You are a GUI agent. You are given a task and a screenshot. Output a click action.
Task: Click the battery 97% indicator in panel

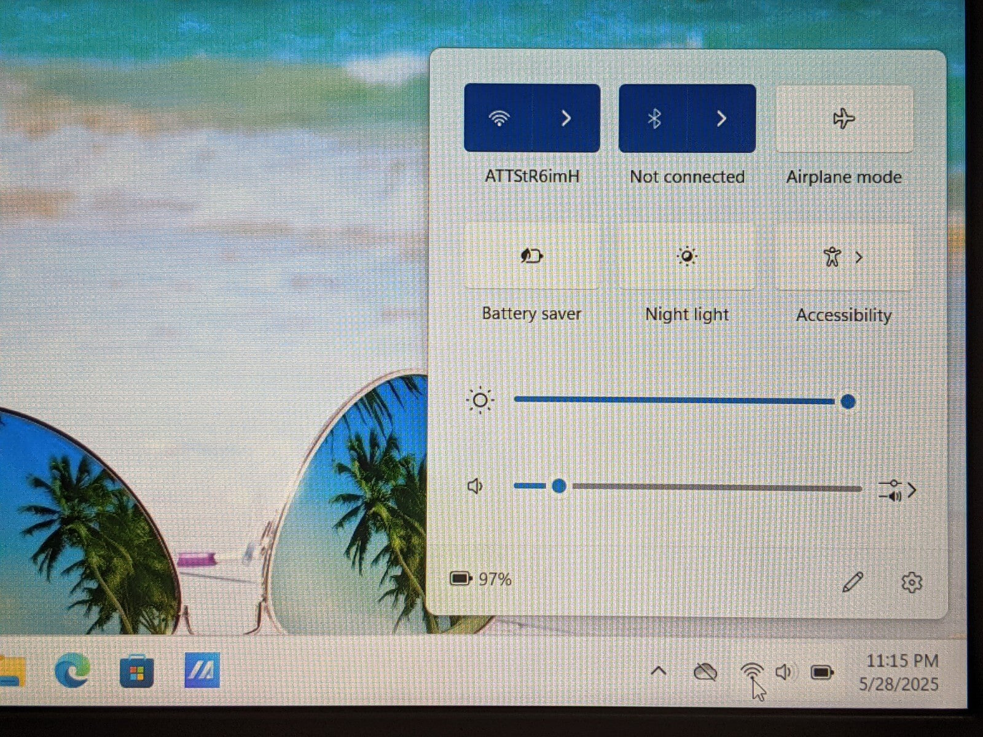[x=481, y=579]
